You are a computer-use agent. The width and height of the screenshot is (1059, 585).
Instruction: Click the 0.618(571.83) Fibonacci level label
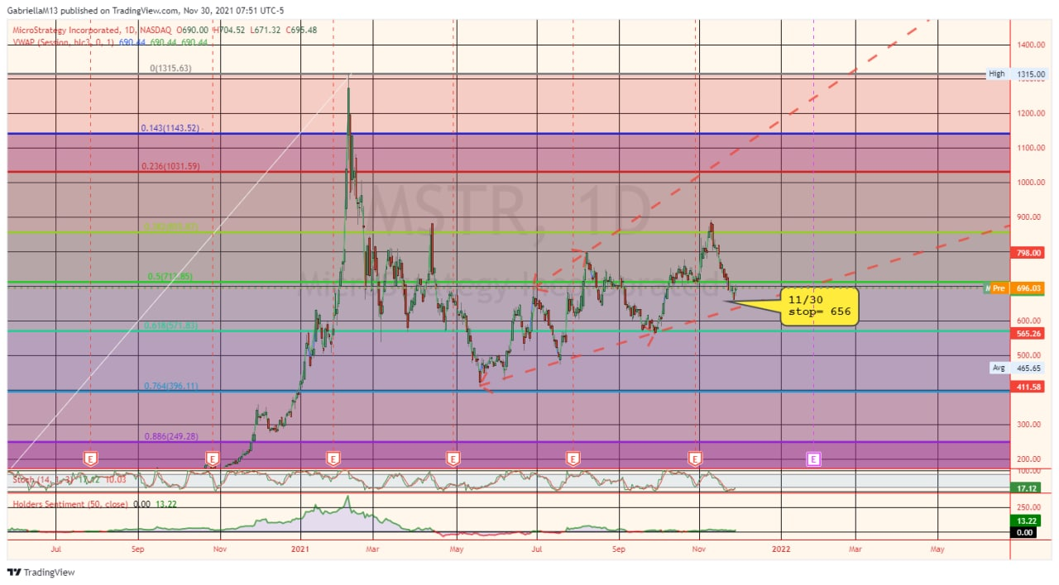point(171,326)
